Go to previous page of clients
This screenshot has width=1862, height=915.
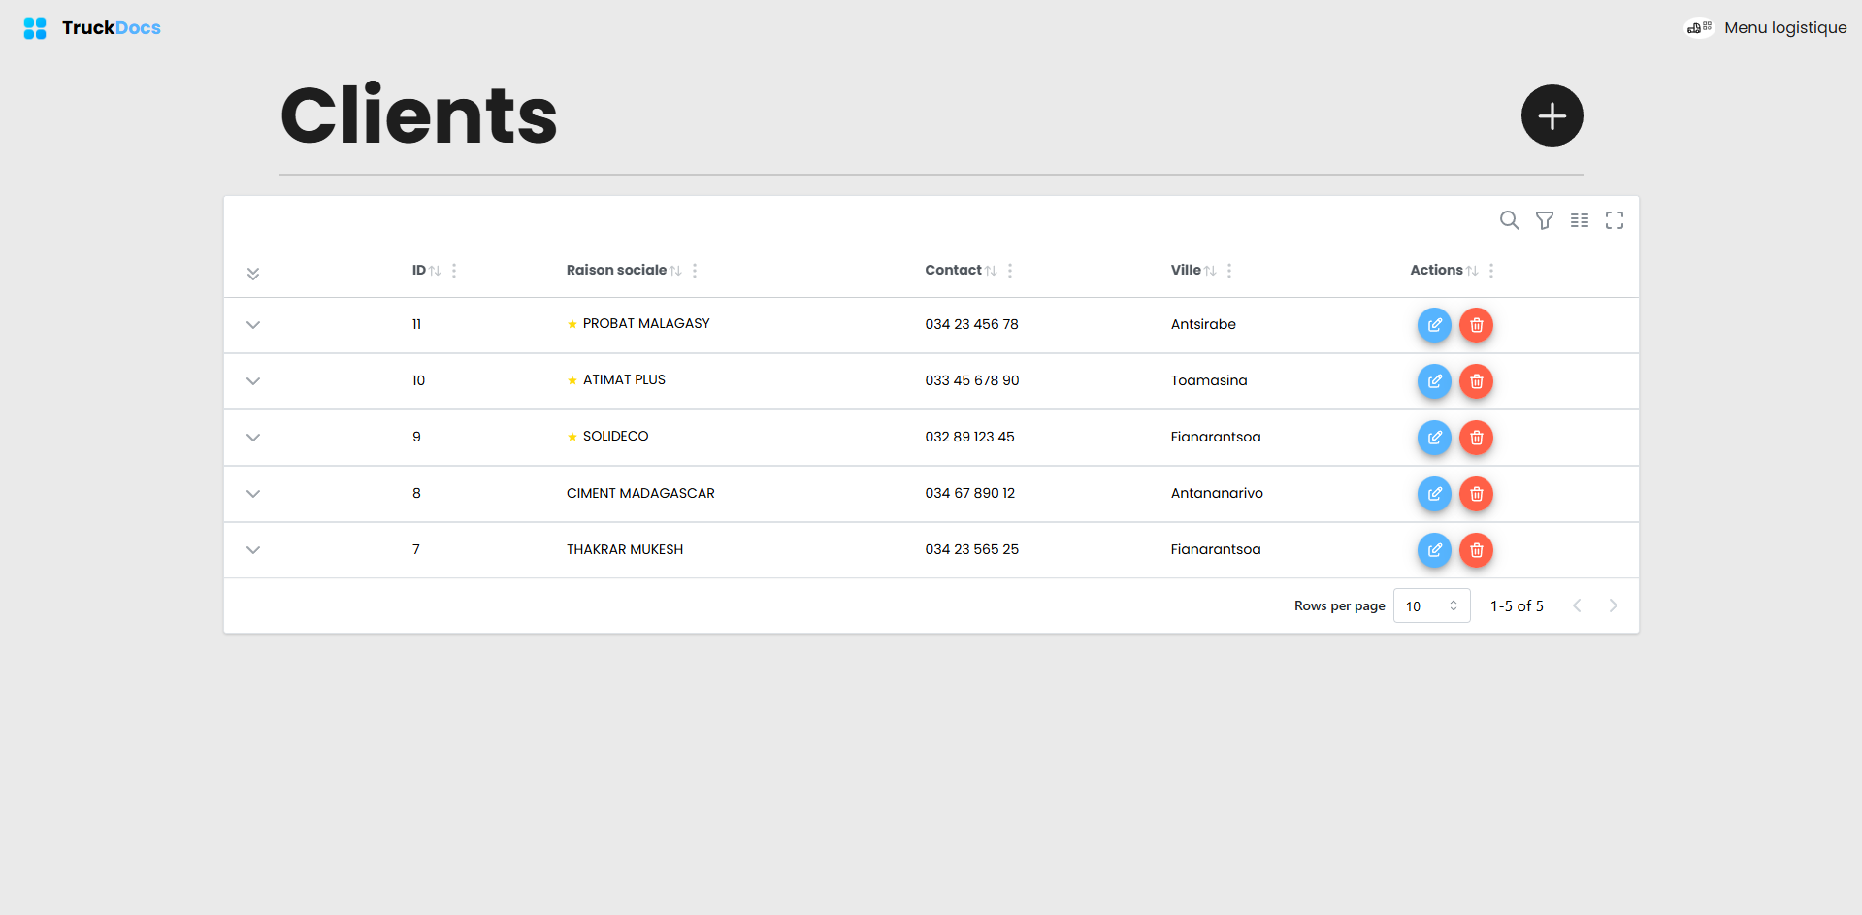pyautogui.click(x=1577, y=605)
